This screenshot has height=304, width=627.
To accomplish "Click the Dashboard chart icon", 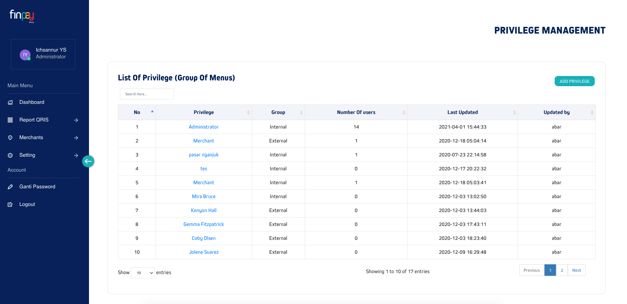I will pyautogui.click(x=10, y=102).
